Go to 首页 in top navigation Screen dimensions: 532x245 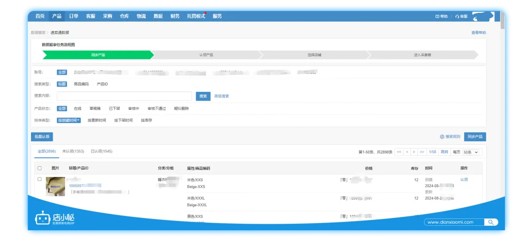click(x=40, y=16)
